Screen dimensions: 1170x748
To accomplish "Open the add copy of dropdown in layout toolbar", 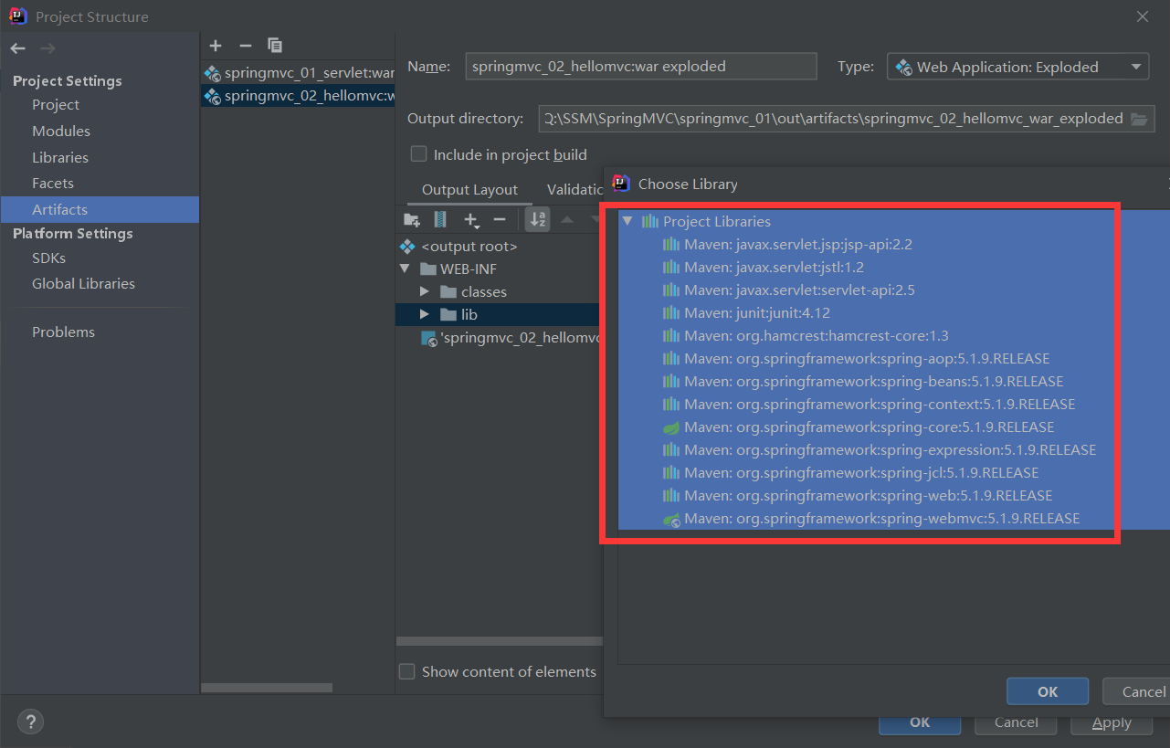I will [x=471, y=220].
